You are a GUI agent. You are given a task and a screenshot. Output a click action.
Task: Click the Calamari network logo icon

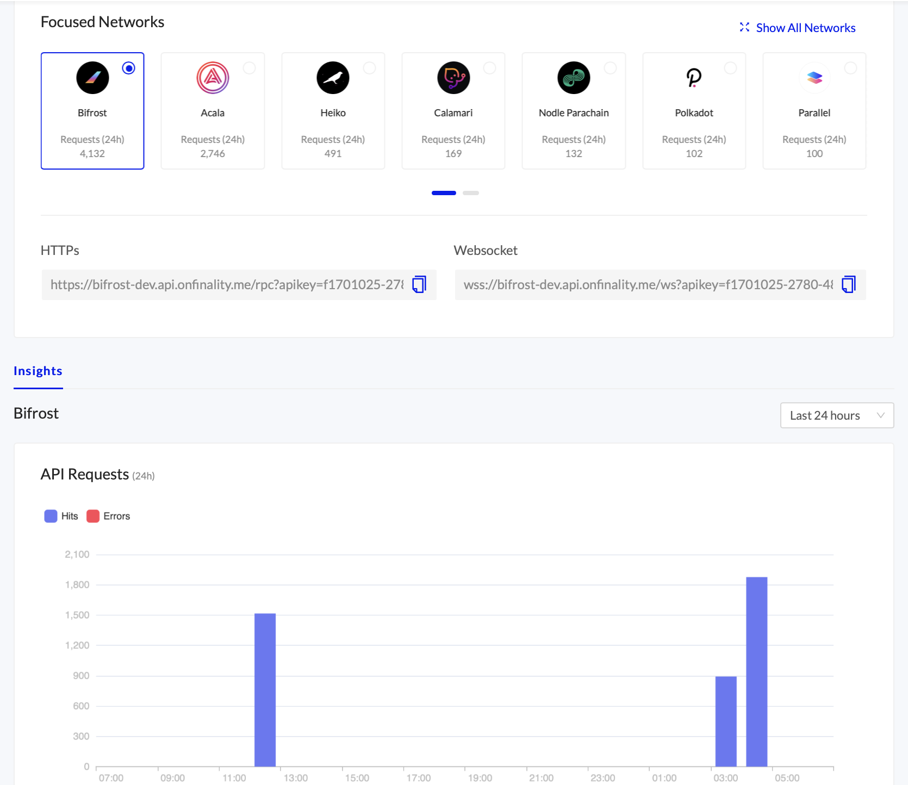tap(453, 78)
